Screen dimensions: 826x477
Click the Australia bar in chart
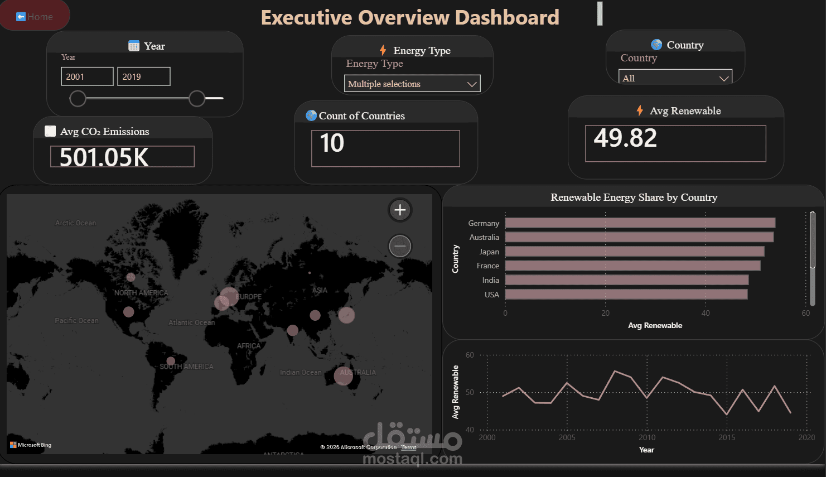(x=639, y=237)
